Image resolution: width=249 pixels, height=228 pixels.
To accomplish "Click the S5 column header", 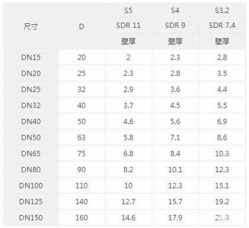I will pyautogui.click(x=128, y=10).
